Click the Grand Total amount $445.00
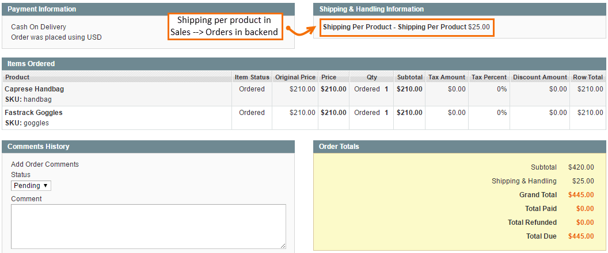Screen dimensions: 608x253 tap(580, 195)
